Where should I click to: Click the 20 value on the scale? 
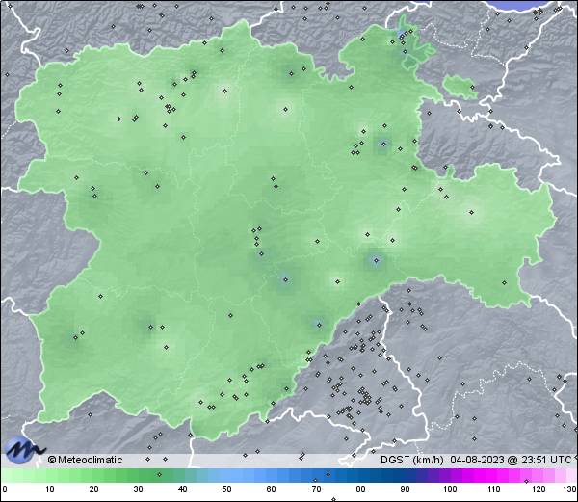pos(94,489)
